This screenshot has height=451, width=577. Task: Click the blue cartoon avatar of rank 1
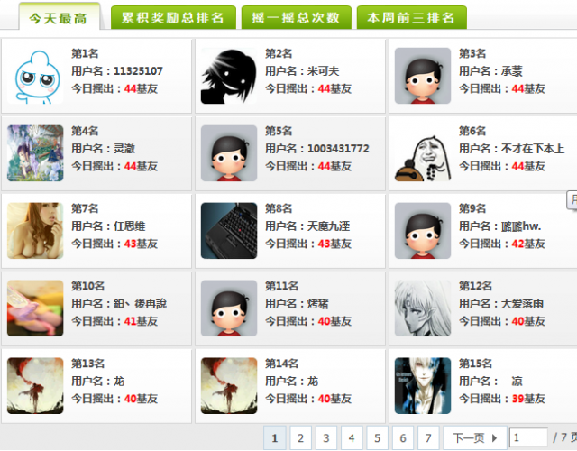click(x=35, y=76)
